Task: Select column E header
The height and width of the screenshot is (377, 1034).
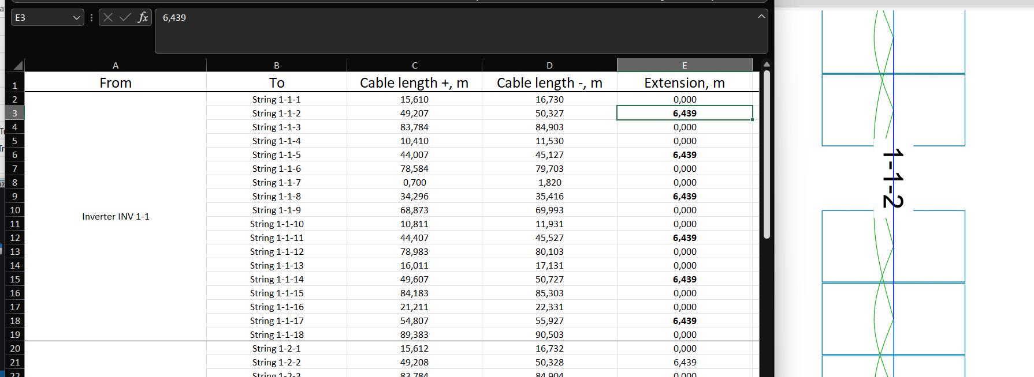Action: pyautogui.click(x=685, y=65)
